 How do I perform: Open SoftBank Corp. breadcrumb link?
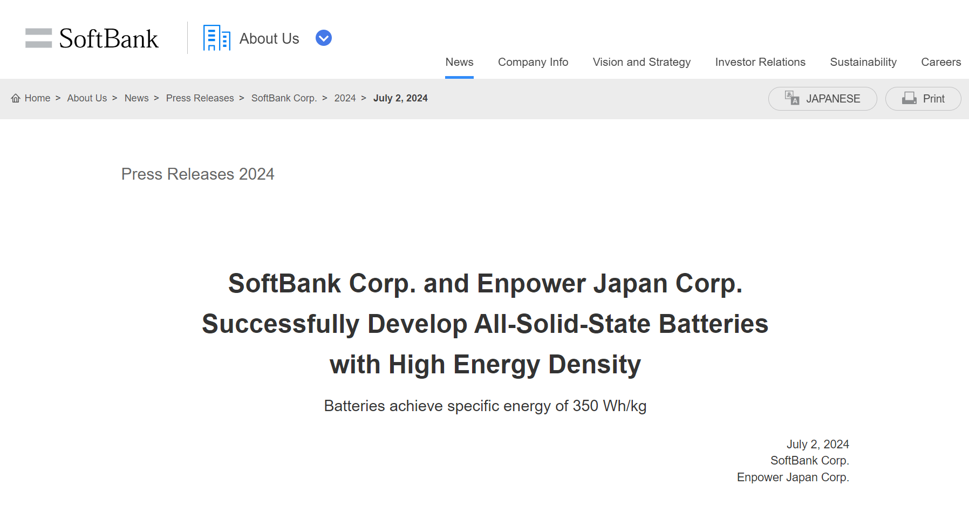click(x=284, y=98)
